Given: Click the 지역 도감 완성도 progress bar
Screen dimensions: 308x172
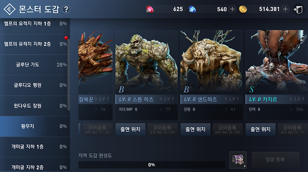Looking at the screenshot, I should point(151,165).
